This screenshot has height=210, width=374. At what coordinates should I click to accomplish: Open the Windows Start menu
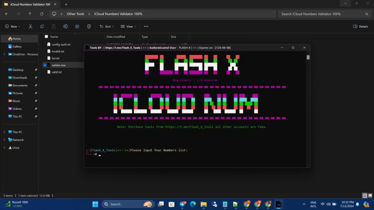pyautogui.click(x=95, y=204)
